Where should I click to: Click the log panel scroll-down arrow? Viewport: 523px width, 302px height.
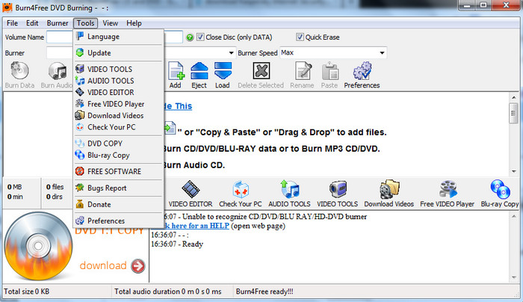(513, 277)
